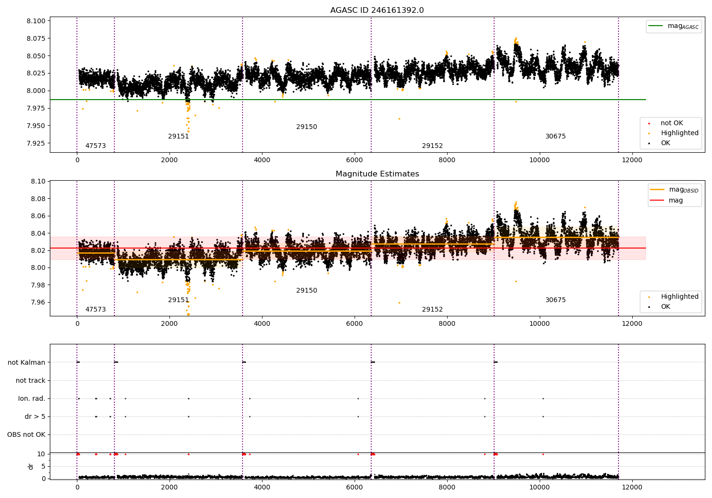Viewport: 712px width, 498px height.
Task: Click obsid label 30675 in AGASC ID plot
Action: click(555, 137)
